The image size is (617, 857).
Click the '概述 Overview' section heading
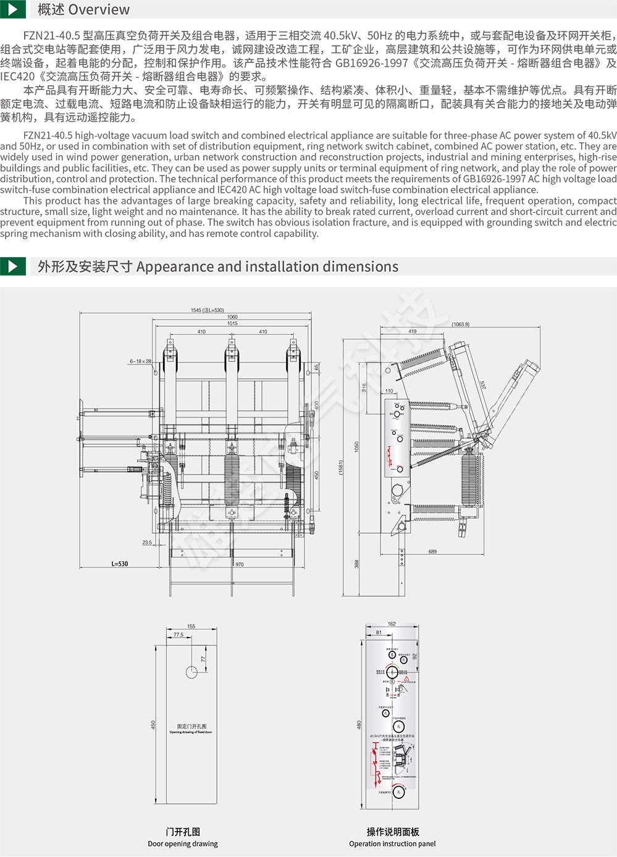pyautogui.click(x=83, y=10)
